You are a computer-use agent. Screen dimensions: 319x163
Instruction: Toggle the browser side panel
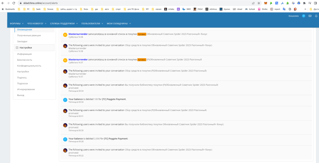click(x=316, y=3)
